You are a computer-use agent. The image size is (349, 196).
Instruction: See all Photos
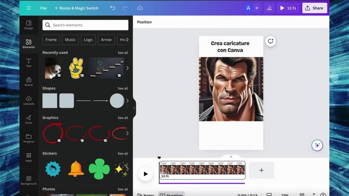(x=123, y=189)
